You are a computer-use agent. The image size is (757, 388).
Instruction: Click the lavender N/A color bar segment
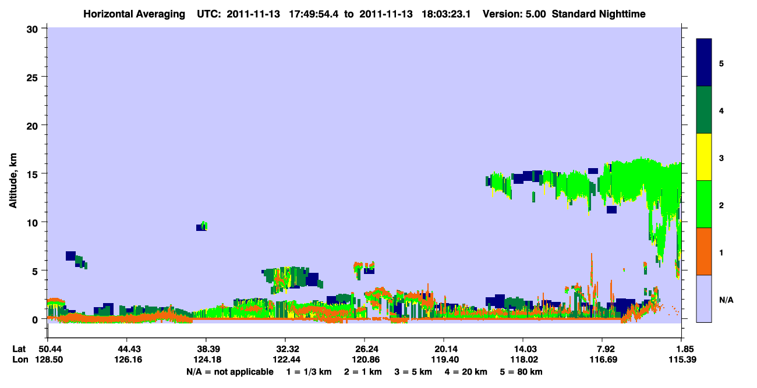click(704, 298)
